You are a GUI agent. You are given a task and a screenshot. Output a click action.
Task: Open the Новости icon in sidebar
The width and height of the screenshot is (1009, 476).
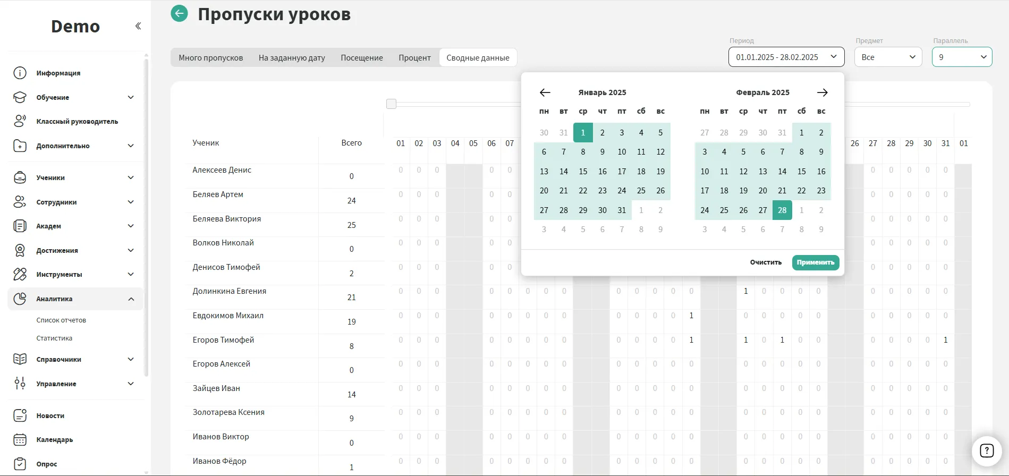(x=20, y=415)
